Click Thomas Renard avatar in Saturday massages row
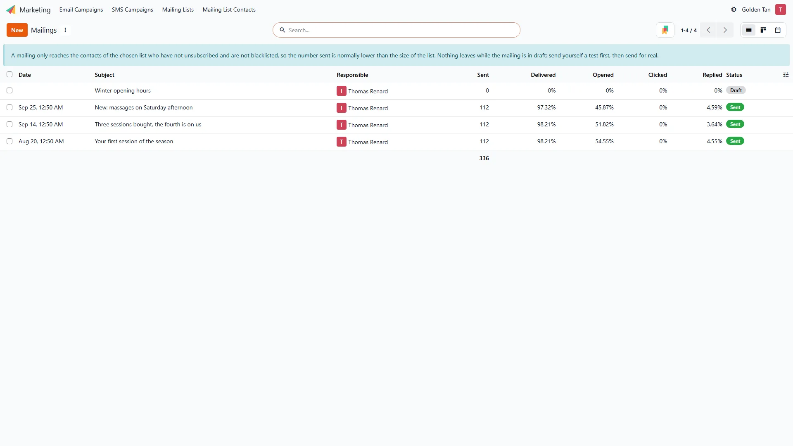 click(341, 108)
